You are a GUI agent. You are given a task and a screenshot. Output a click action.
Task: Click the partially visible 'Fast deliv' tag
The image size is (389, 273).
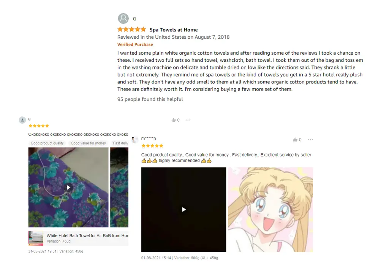[x=120, y=143]
